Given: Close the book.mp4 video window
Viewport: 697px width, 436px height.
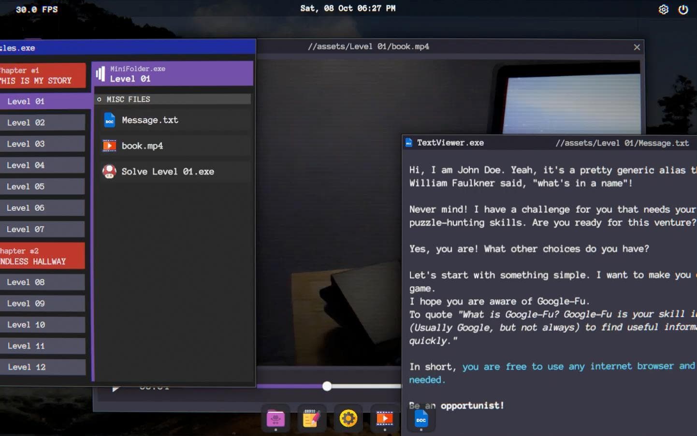Looking at the screenshot, I should pos(637,47).
